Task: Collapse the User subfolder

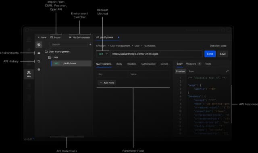Action: [x=53, y=57]
